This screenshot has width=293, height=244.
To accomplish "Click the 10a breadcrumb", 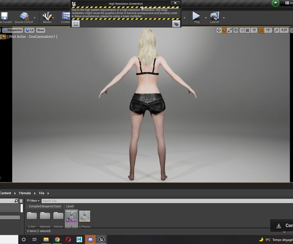I will point(42,193).
